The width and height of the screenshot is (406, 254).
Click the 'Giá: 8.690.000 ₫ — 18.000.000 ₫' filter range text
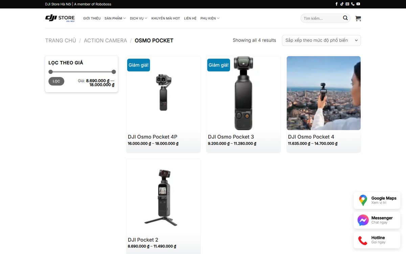96,83
